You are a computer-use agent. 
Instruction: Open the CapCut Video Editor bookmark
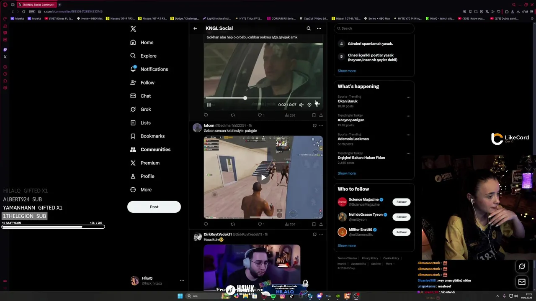pyautogui.click(x=314, y=18)
